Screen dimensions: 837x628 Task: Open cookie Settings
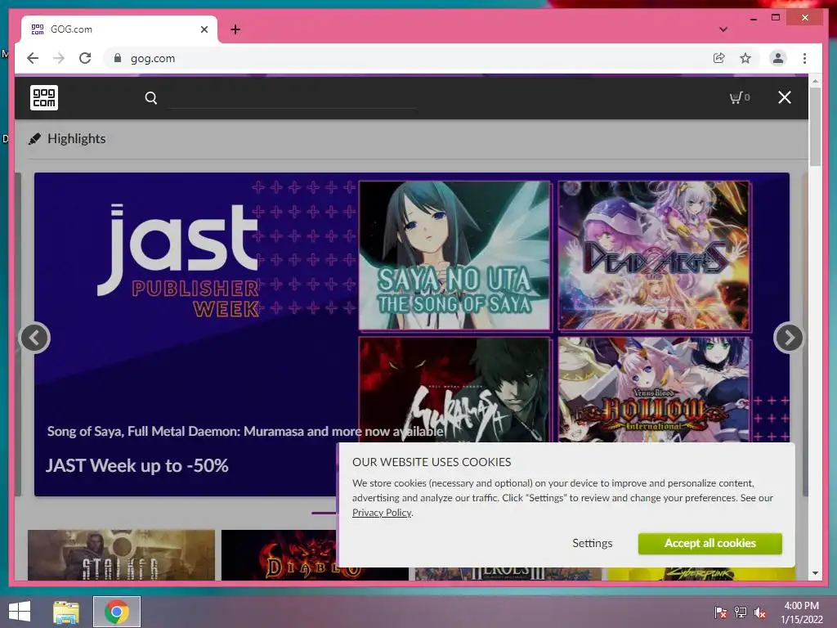592,543
